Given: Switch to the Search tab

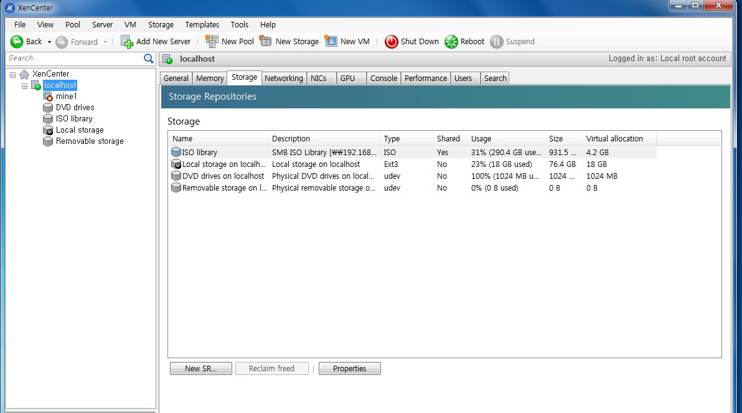Looking at the screenshot, I should [495, 78].
